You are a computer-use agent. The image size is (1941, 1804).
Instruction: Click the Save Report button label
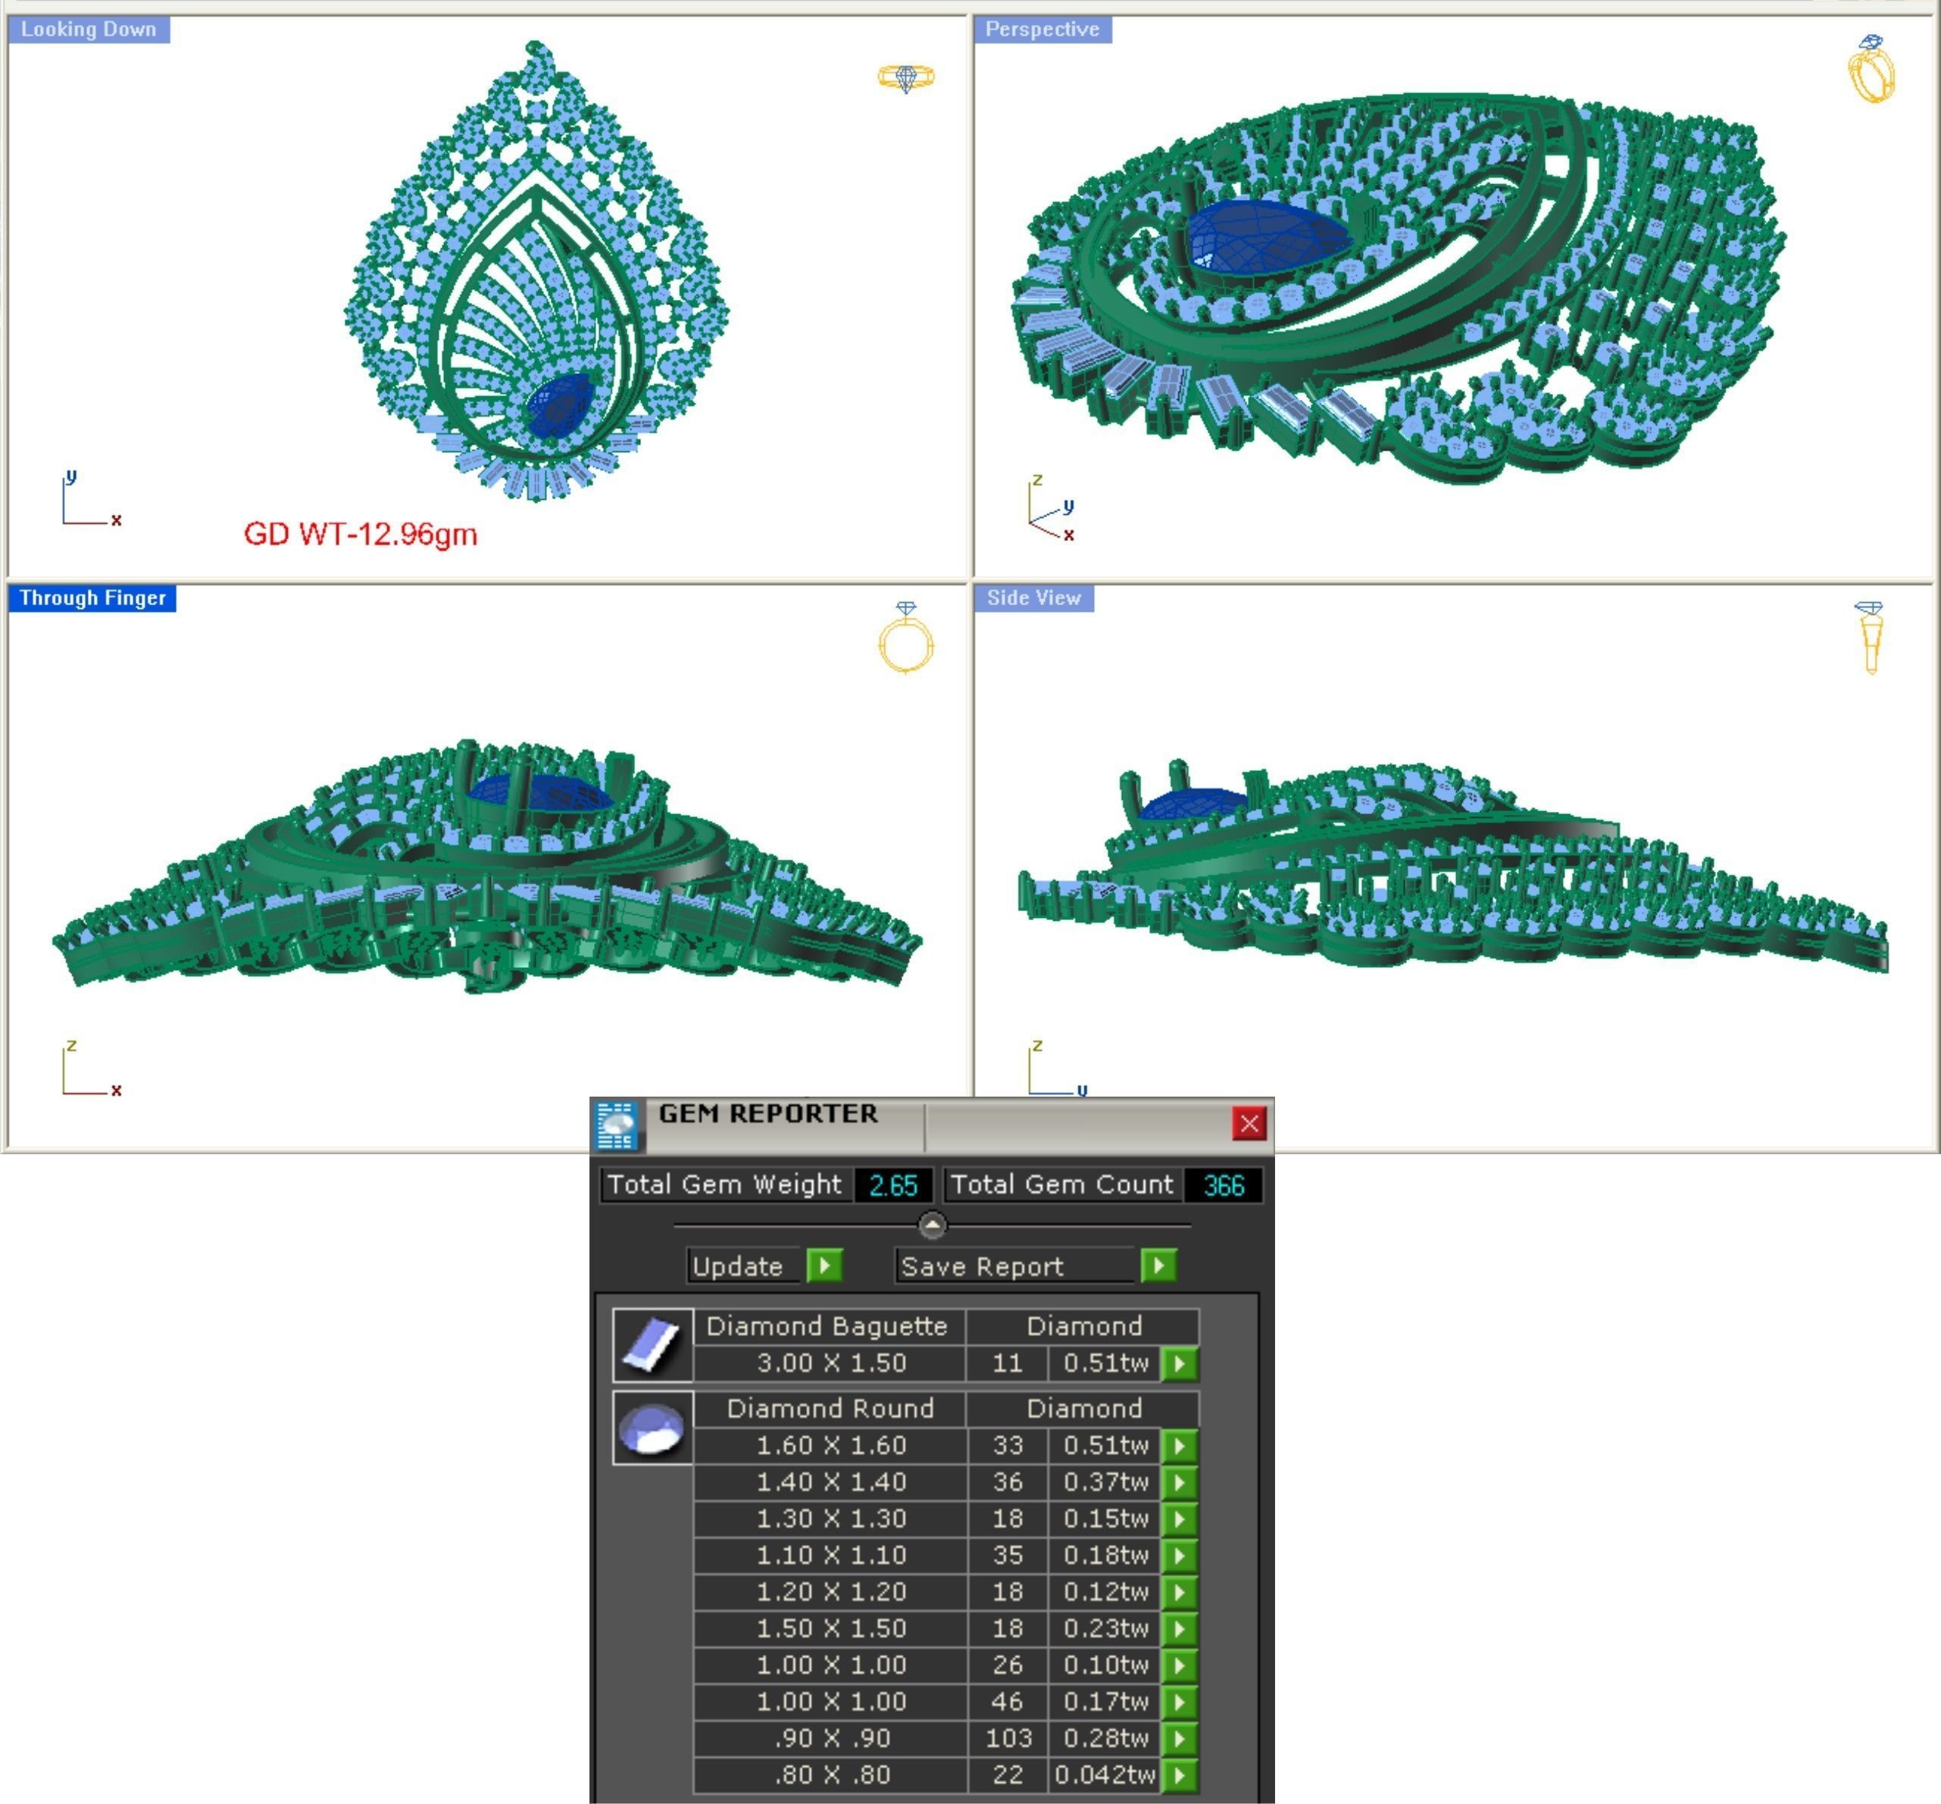coord(982,1266)
